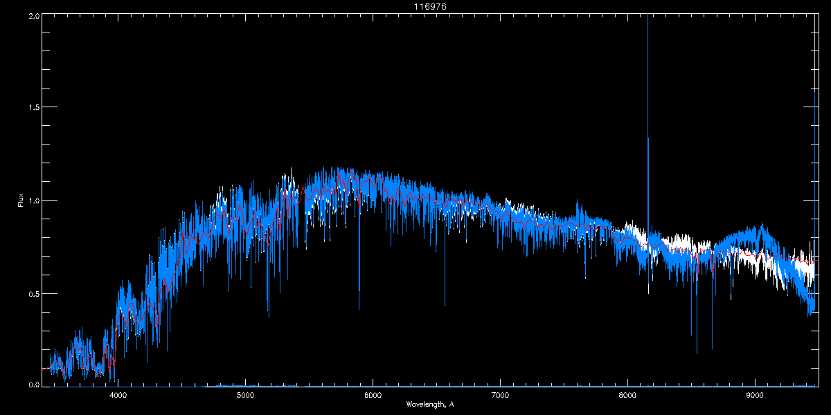Click the 8000 x-axis tick label

pyautogui.click(x=627, y=396)
